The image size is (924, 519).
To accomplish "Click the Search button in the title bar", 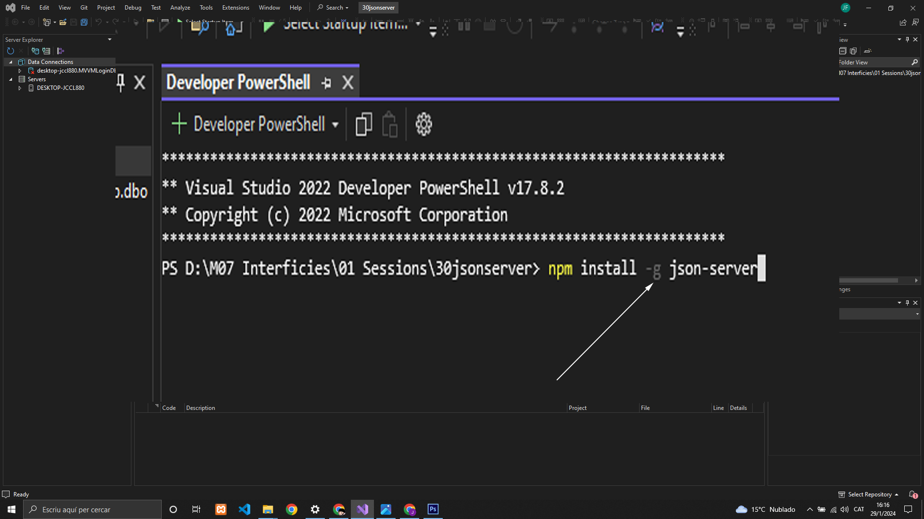I will click(x=333, y=8).
